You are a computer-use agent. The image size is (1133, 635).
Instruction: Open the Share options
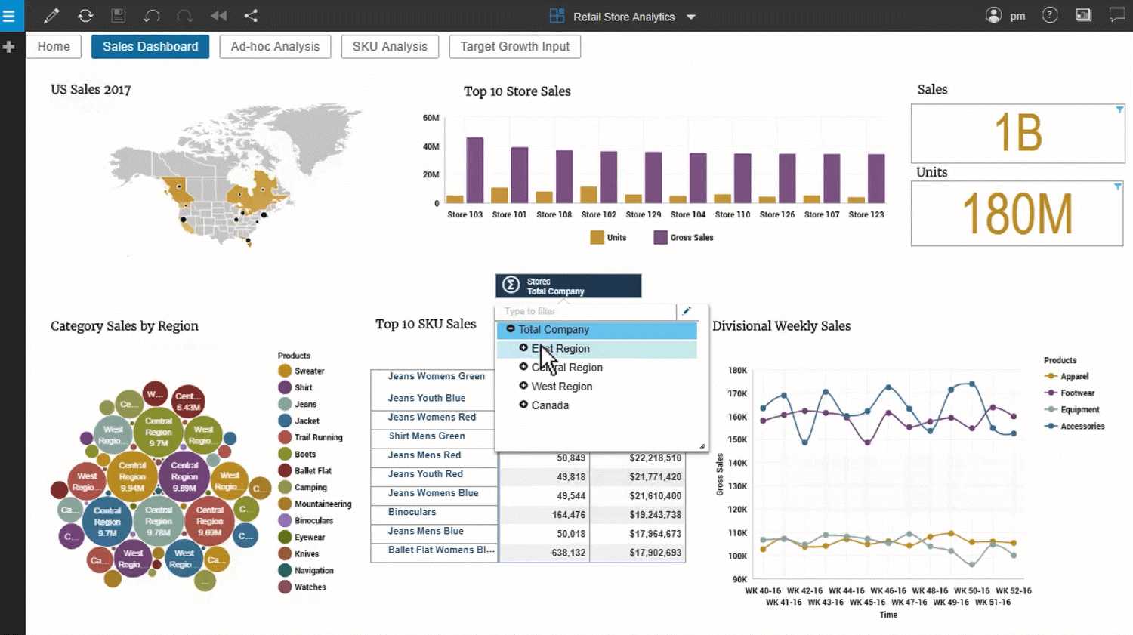tap(249, 16)
